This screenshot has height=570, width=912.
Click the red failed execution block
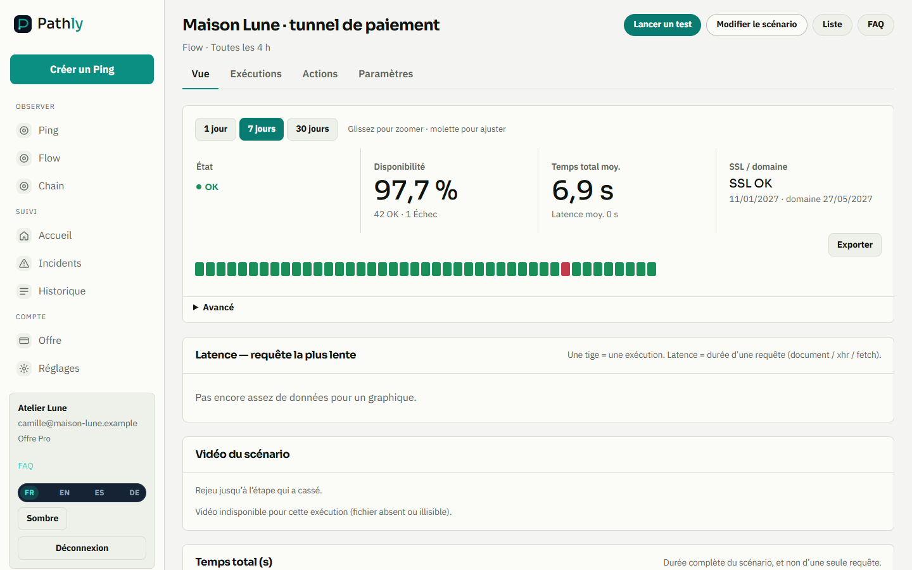(x=566, y=269)
